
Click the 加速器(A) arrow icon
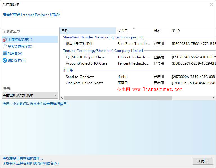pos(5,53)
